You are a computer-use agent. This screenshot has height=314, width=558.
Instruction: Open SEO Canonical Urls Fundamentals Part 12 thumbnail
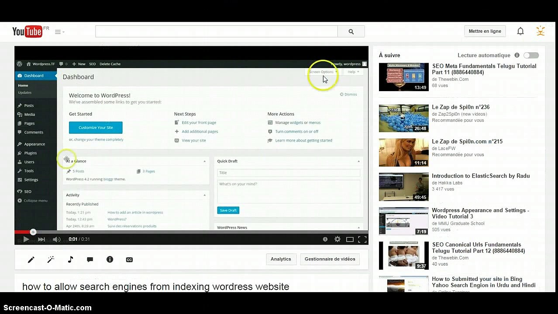click(404, 256)
